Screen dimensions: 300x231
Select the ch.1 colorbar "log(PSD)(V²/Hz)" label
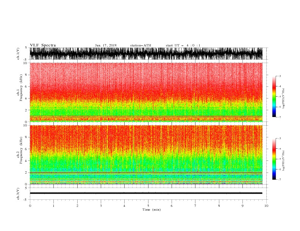(x=283, y=99)
